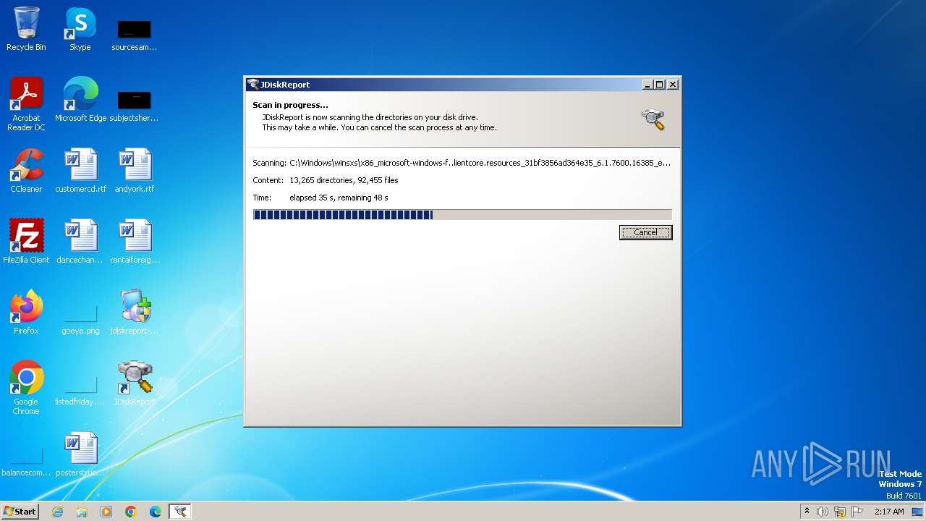
Task: Click '13,265 directories, 92,455 files' text
Action: pyautogui.click(x=344, y=180)
